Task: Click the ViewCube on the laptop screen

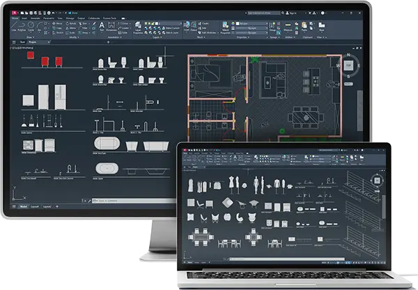Action: (x=377, y=181)
